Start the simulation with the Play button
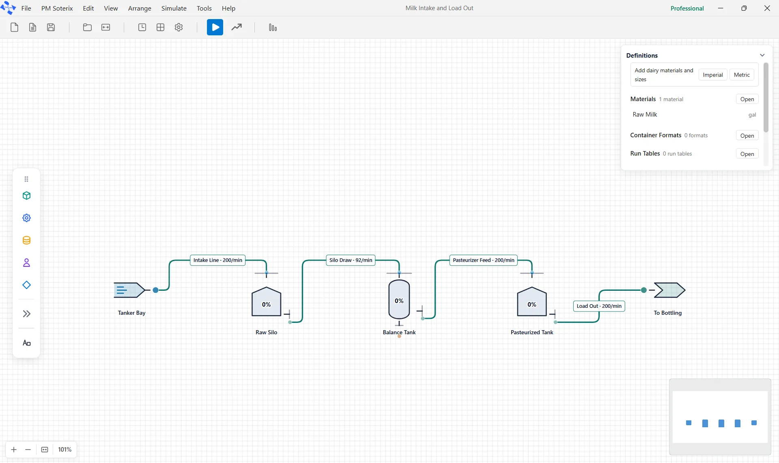Image resolution: width=779 pixels, height=463 pixels. [215, 27]
